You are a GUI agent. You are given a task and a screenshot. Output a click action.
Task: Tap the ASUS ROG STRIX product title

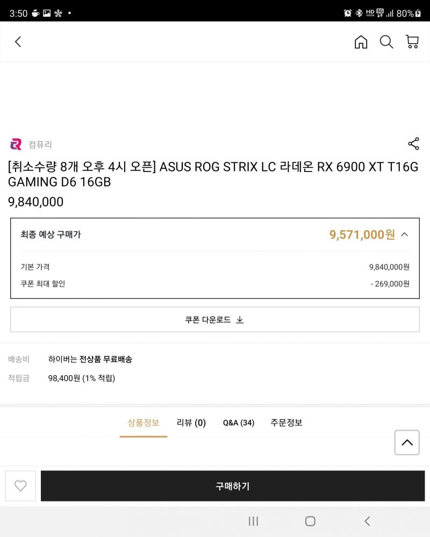tap(213, 174)
